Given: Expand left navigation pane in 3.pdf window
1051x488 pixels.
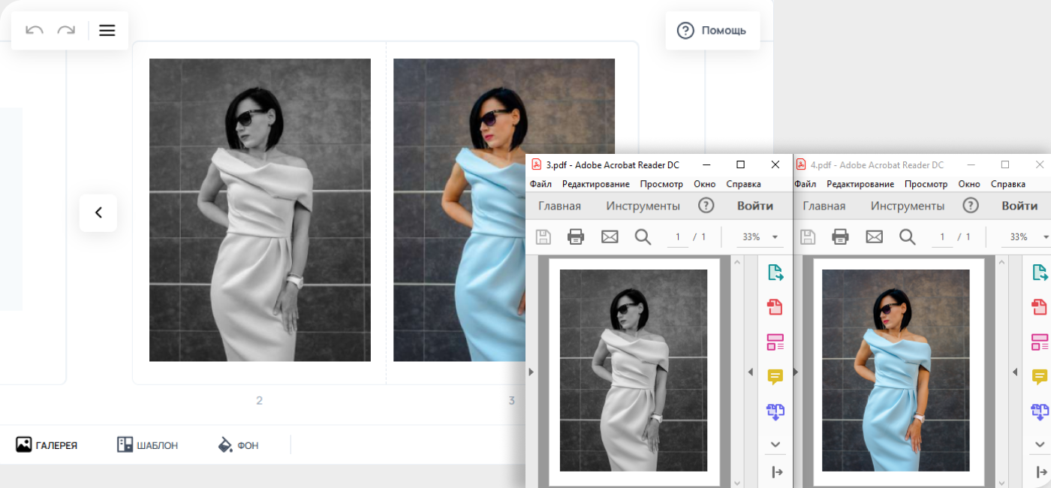Looking at the screenshot, I should tap(532, 372).
